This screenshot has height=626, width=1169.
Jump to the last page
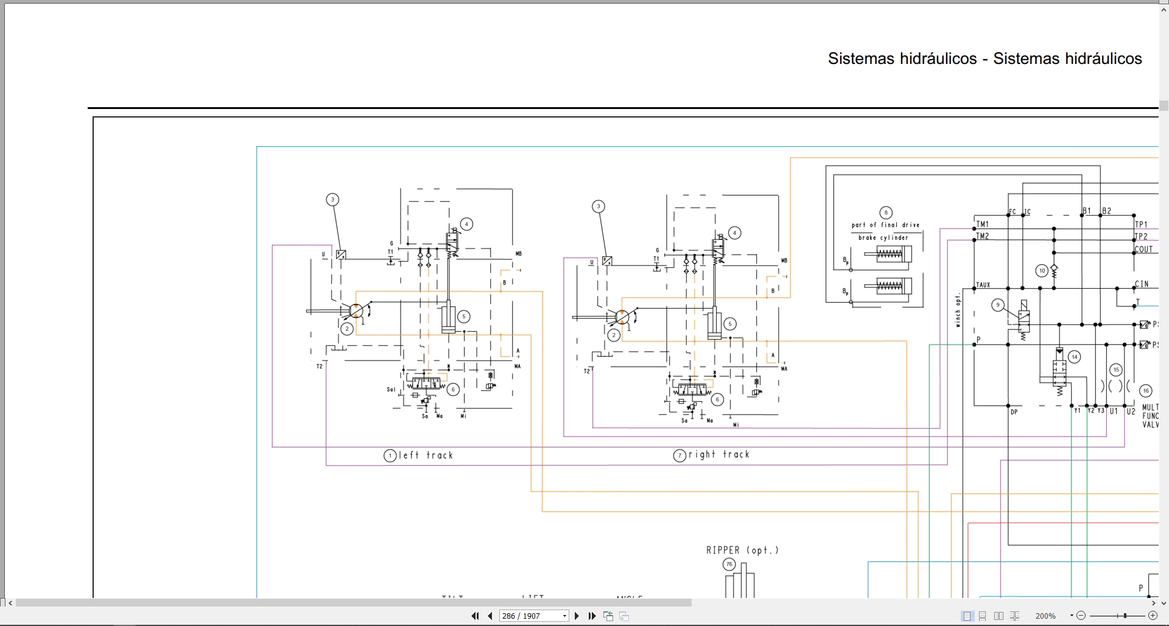(x=592, y=616)
